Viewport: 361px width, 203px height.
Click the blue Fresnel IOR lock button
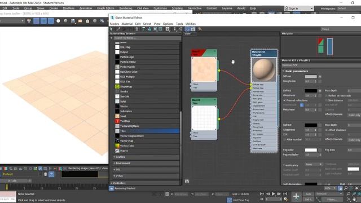302,105
